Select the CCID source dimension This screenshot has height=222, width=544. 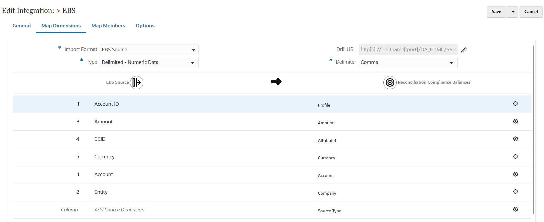(x=100, y=139)
